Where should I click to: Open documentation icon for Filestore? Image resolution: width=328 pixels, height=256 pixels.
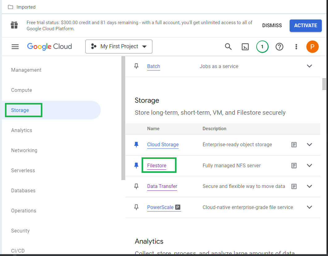pyautogui.click(x=294, y=165)
